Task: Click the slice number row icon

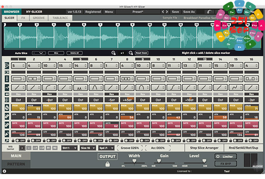Action: 7,66
